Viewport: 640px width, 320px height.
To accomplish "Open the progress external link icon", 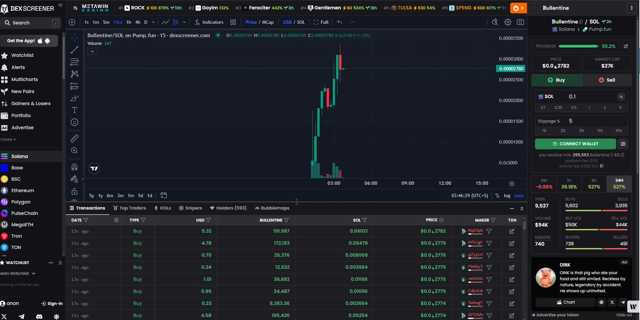I will [x=626, y=46].
